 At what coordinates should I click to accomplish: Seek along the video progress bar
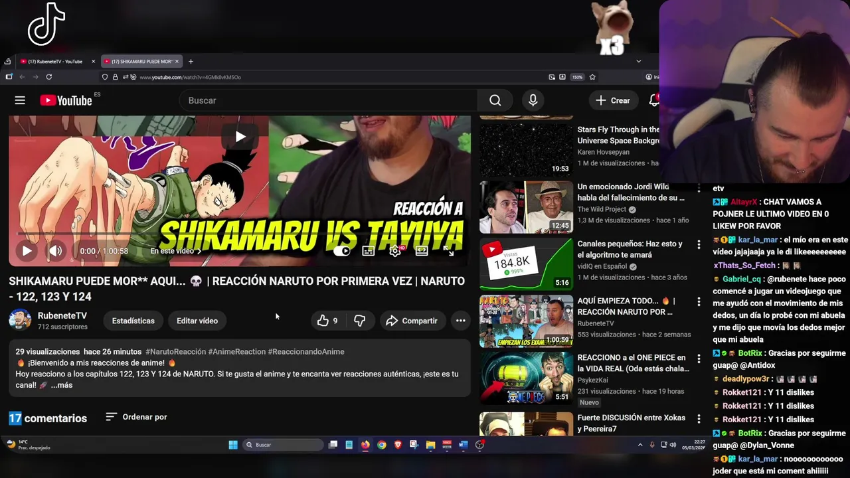pyautogui.click(x=239, y=234)
